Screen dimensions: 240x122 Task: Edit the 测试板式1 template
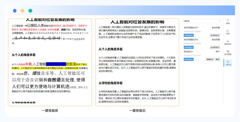click(210, 59)
